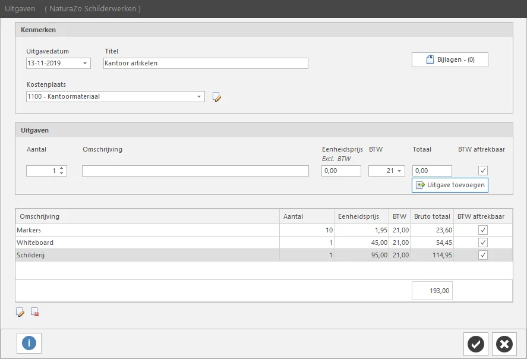Screen dimensions: 527x359
Task: Click eenheidsprijs value 95,00
Action: [x=380, y=255]
